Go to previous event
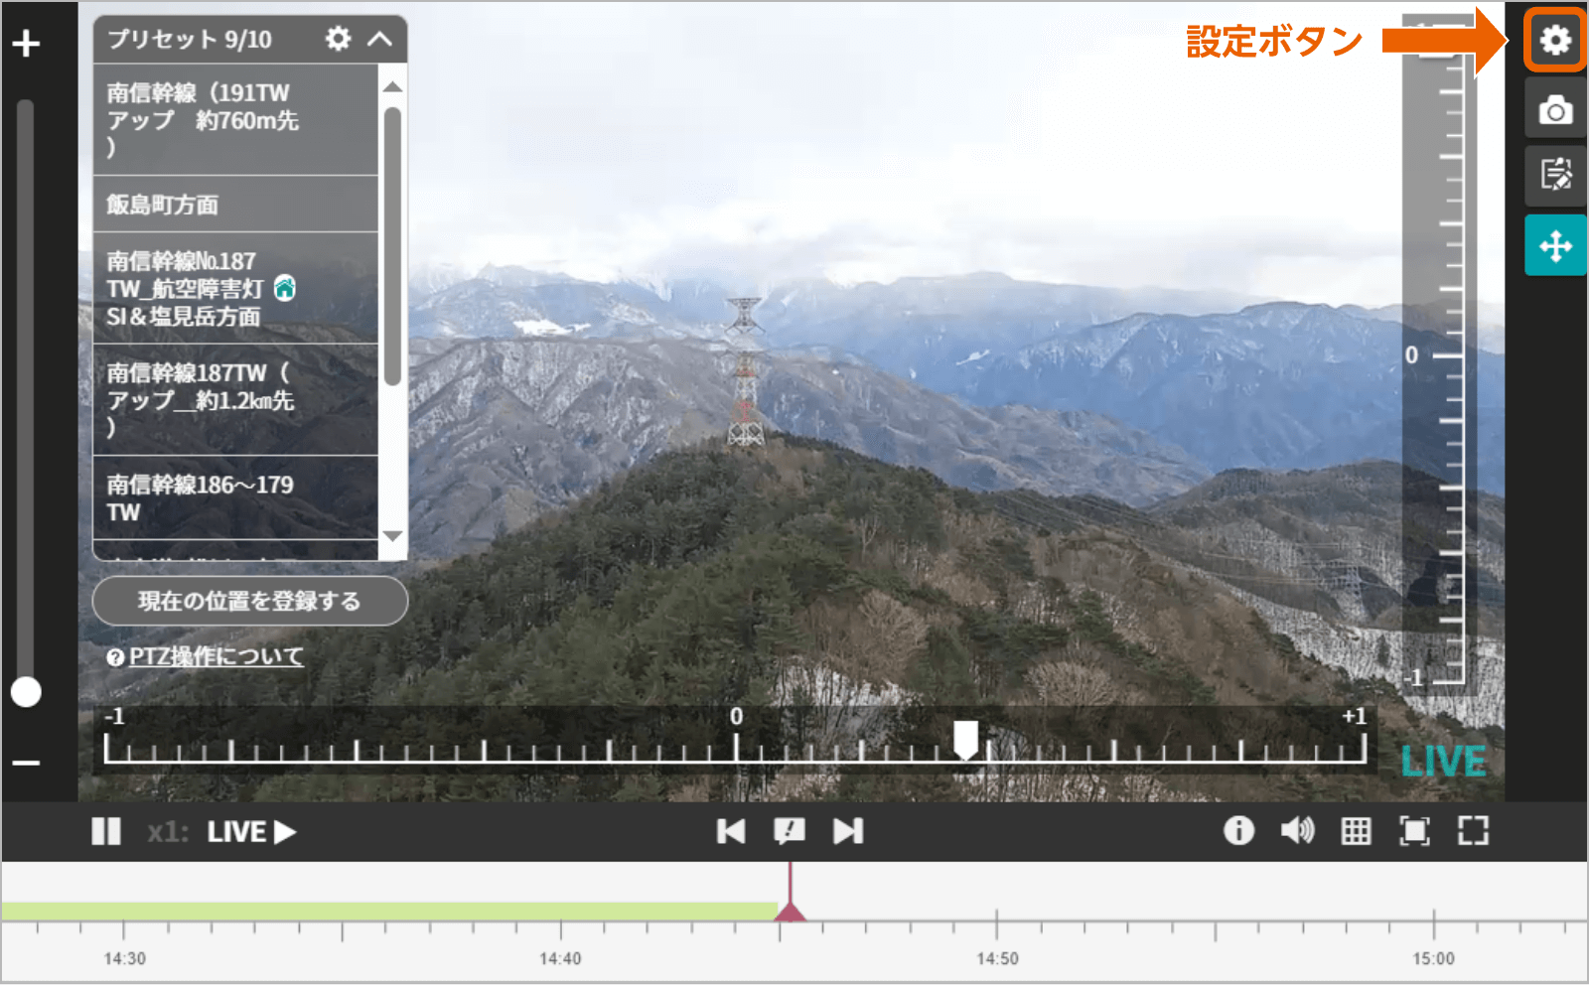1589x985 pixels. click(731, 831)
